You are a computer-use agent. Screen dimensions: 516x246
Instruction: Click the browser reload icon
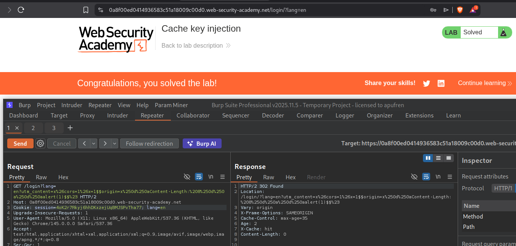pyautogui.click(x=21, y=10)
